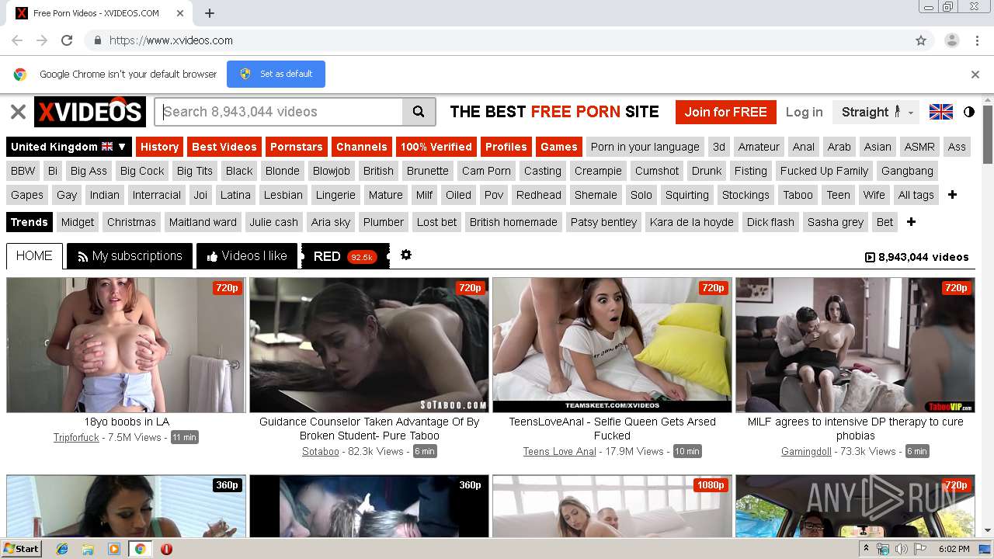
Task: Open the History section
Action: pyautogui.click(x=160, y=147)
